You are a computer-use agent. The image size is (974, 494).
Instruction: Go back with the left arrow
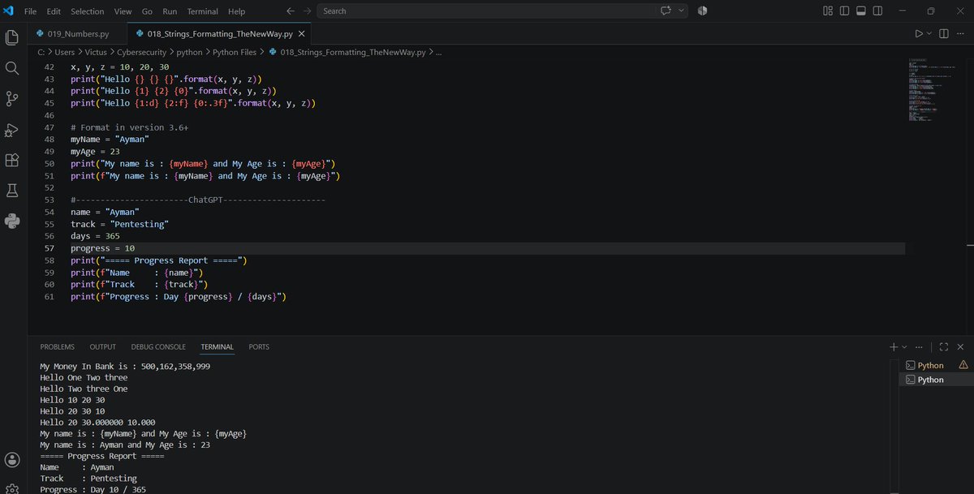[x=291, y=11]
